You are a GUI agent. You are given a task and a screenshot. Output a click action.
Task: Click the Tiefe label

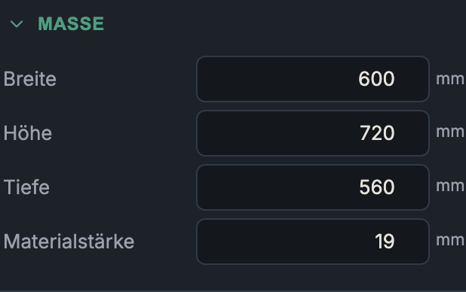[x=26, y=187]
